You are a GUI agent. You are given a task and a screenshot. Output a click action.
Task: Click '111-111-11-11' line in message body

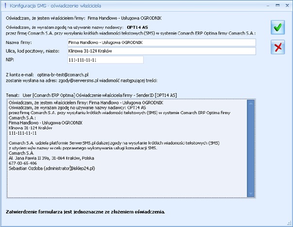pos(23,133)
